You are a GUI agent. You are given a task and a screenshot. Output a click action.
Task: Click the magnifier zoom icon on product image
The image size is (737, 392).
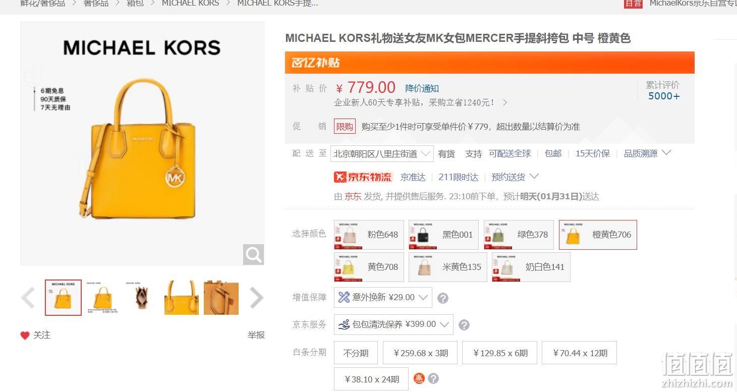point(253,254)
